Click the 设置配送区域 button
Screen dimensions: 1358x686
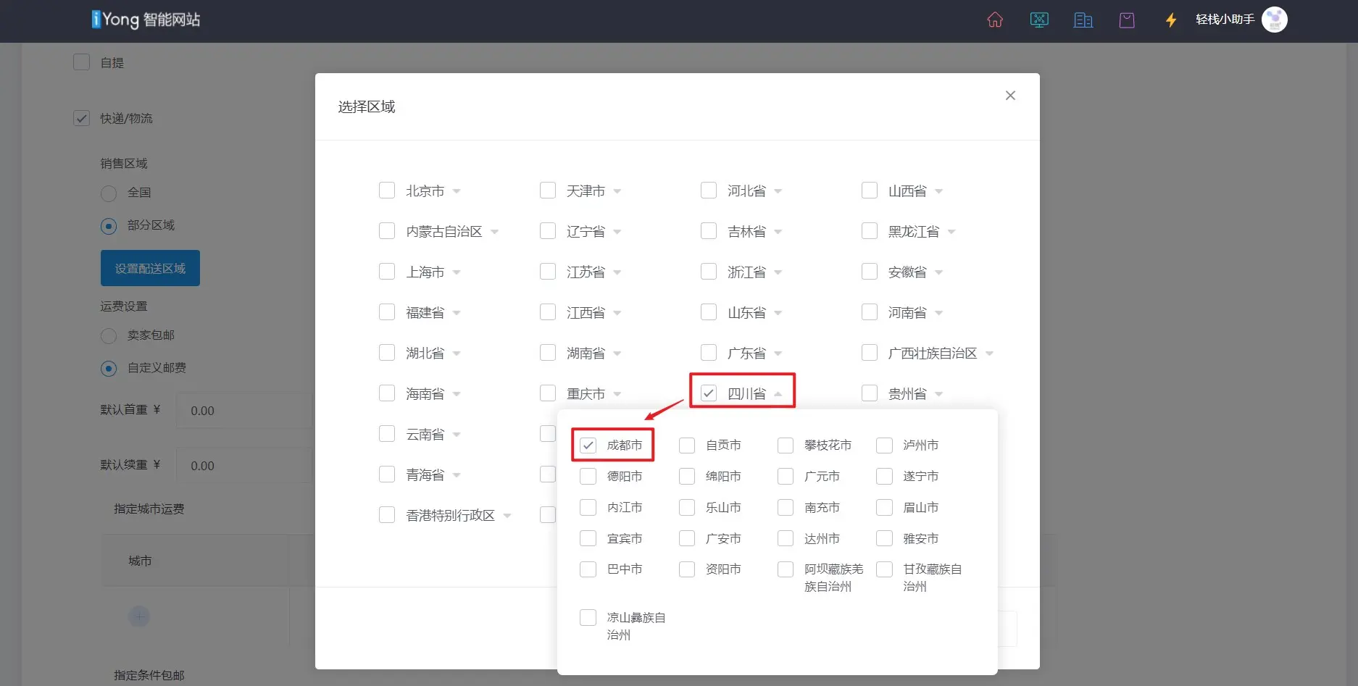pyautogui.click(x=150, y=269)
